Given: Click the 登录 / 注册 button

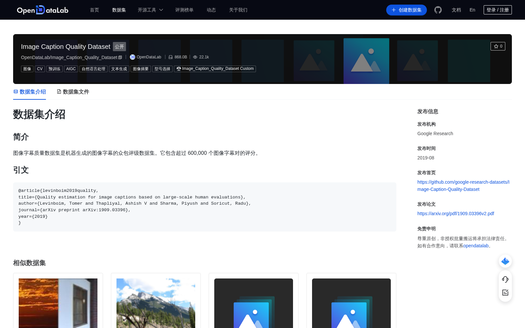Looking at the screenshot, I should (x=498, y=10).
